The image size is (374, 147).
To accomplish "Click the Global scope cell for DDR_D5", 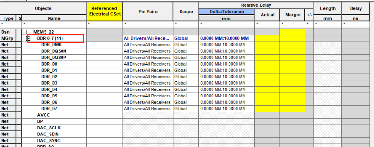I will 186,96.
